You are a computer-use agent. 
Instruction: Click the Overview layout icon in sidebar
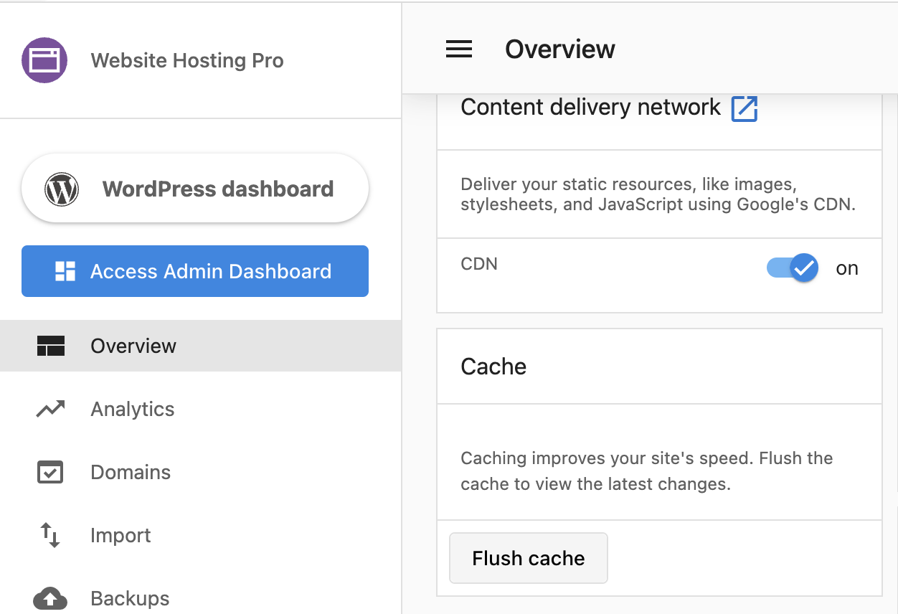pos(50,346)
